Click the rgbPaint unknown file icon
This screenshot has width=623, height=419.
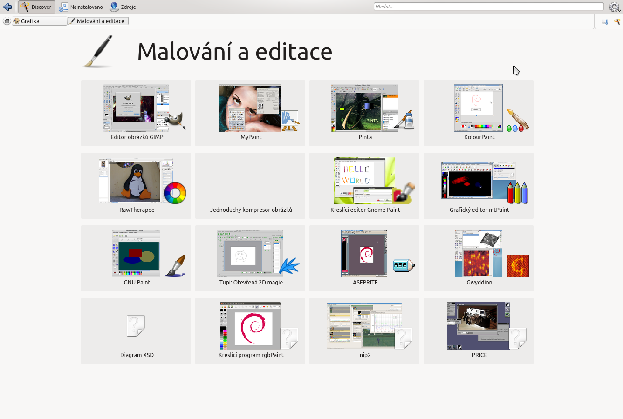click(289, 338)
